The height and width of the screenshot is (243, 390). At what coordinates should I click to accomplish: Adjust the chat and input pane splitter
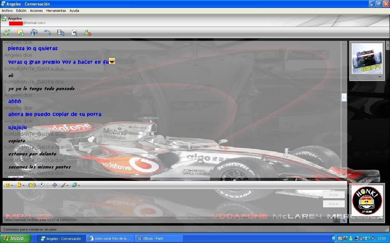tap(174, 179)
